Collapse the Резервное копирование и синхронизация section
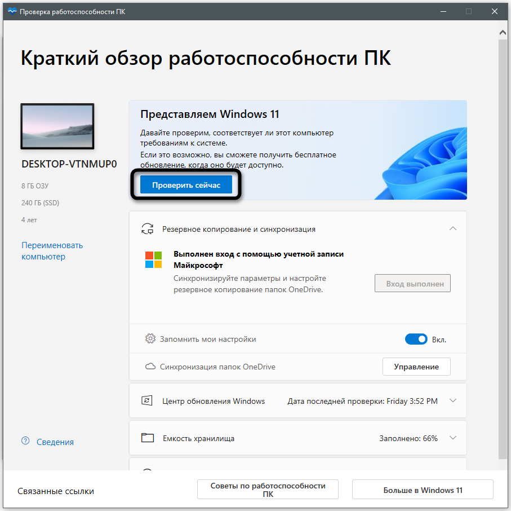The height and width of the screenshot is (511, 511). [453, 229]
